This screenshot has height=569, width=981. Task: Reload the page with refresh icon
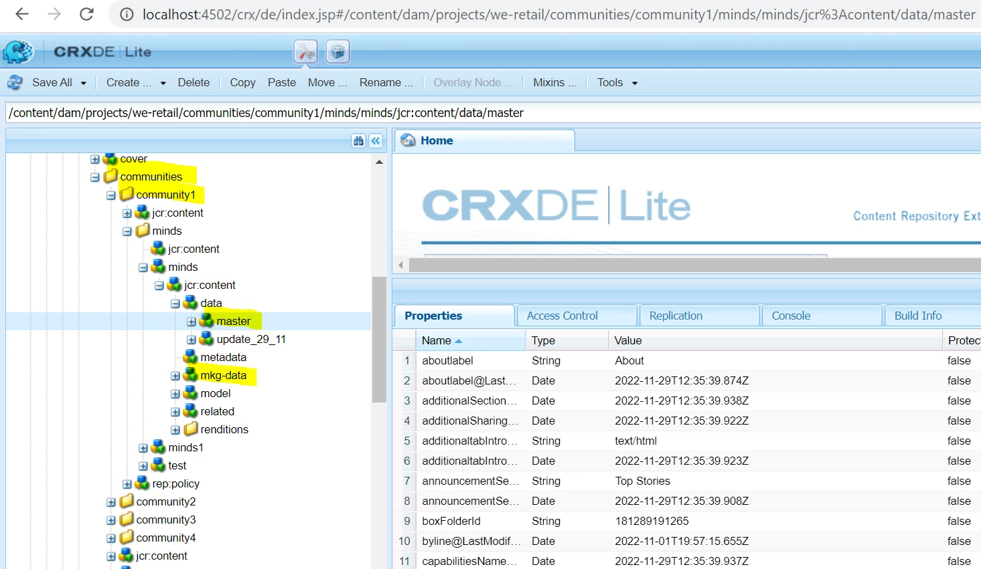[x=86, y=14]
